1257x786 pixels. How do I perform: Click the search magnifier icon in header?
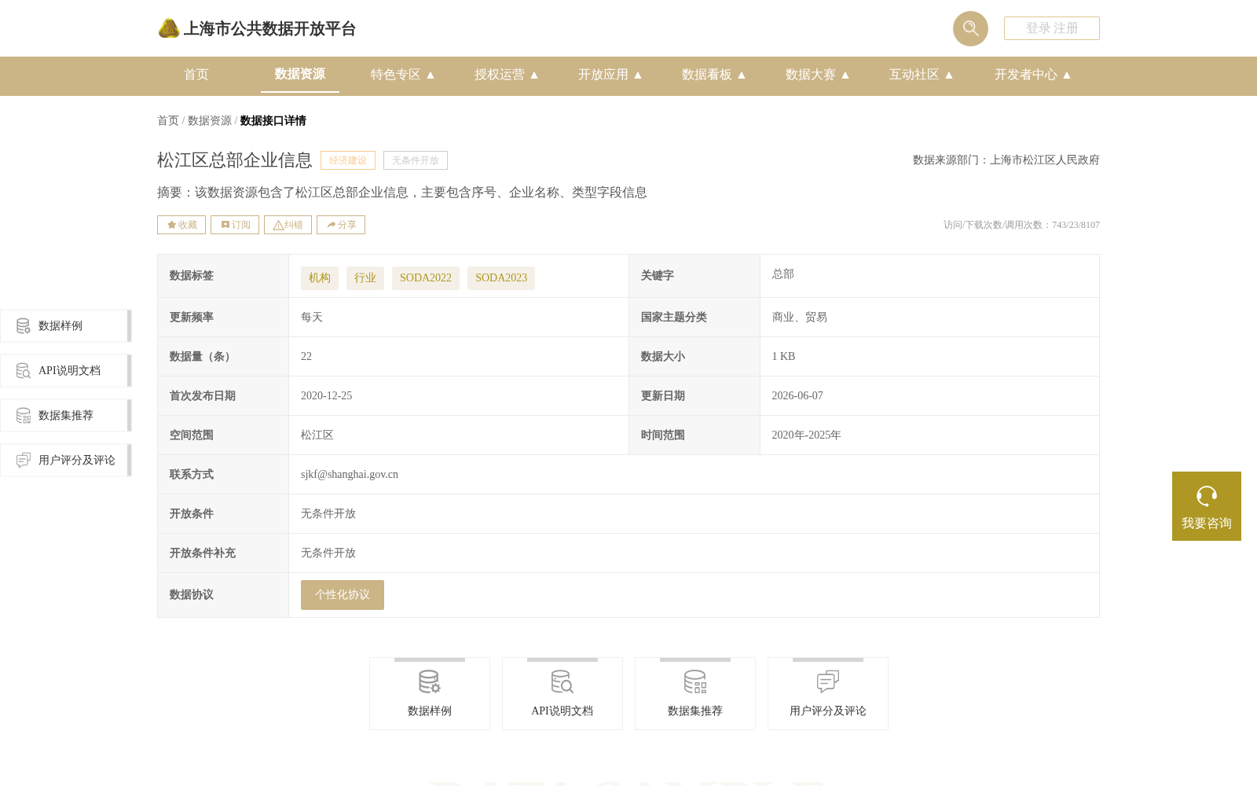[x=970, y=28]
